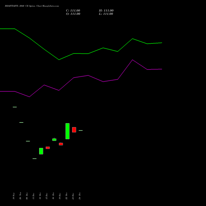Click the flat dash candle on 08 Dec

pos(28,141)
